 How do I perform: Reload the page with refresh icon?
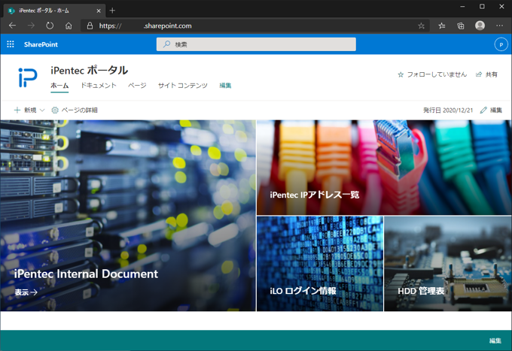tap(50, 26)
